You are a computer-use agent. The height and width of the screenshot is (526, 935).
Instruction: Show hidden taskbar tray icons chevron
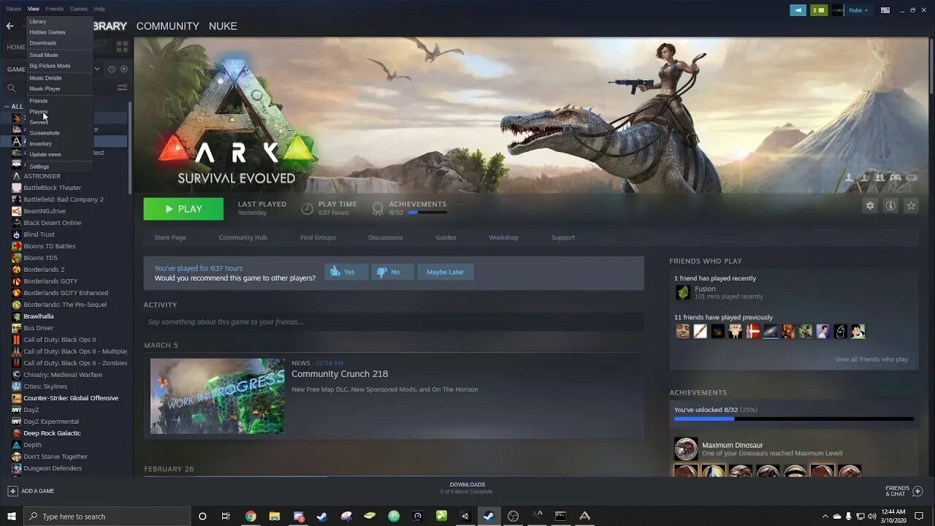pyautogui.click(x=825, y=516)
